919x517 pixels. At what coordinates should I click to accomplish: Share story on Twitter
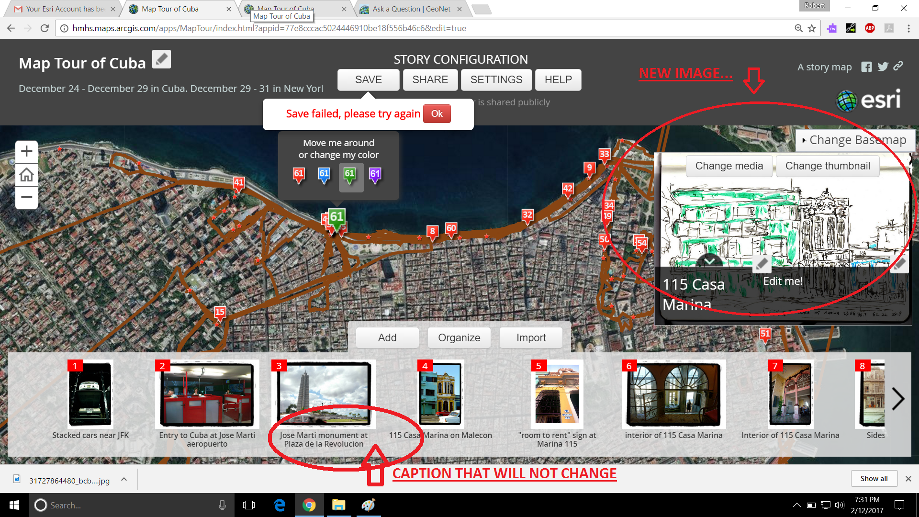pos(883,67)
